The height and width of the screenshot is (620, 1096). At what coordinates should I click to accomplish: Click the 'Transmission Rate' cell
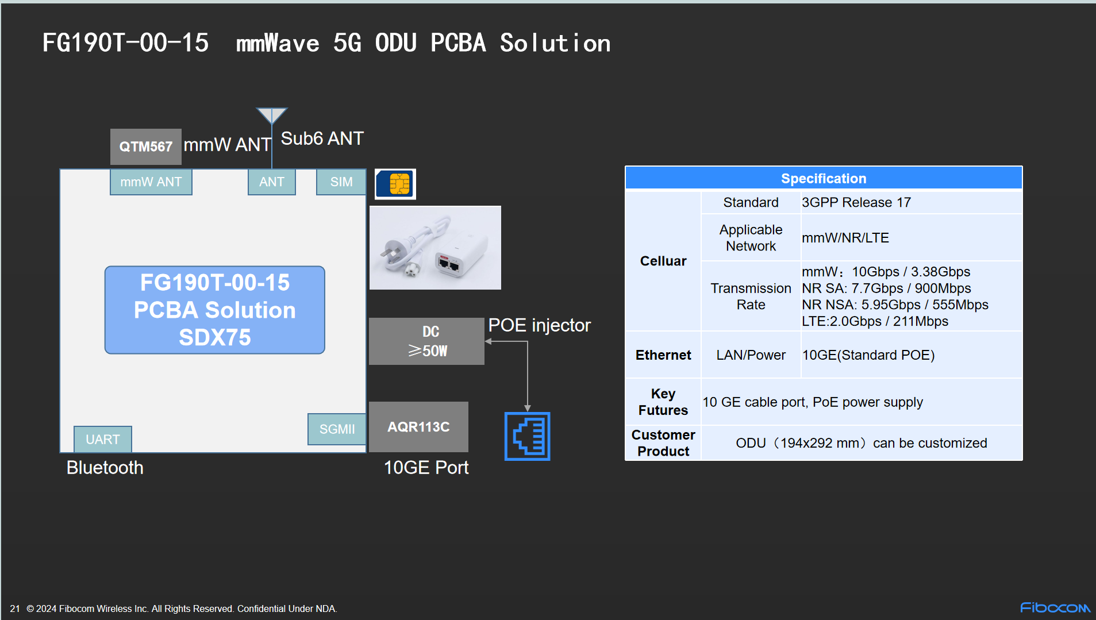(751, 296)
